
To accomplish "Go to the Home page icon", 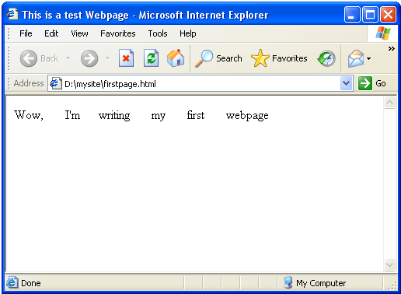I will 176,58.
